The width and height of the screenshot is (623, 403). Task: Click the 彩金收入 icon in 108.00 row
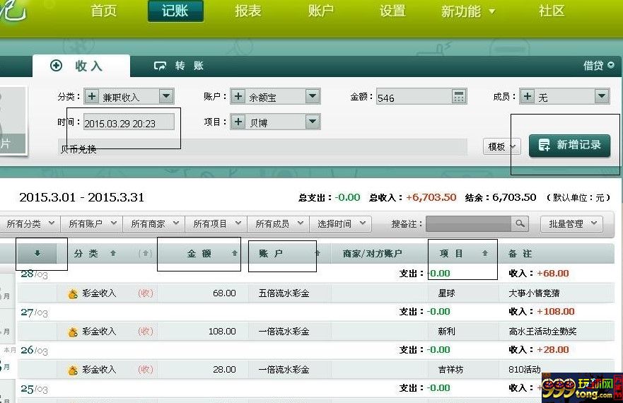(73, 332)
